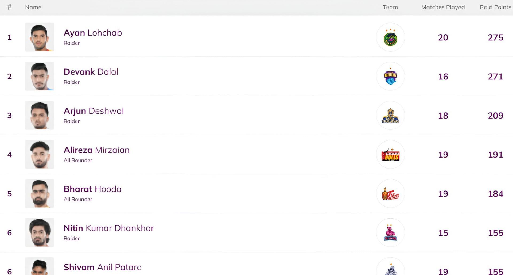Click Ayan Lohchab's team logo

click(x=390, y=37)
